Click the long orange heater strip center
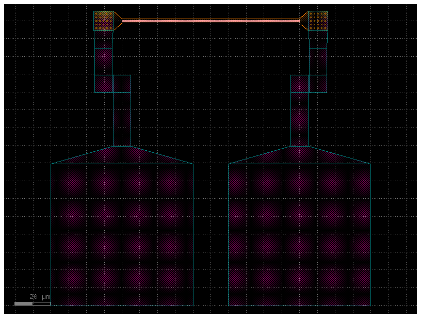Viewport: 421px width, 318px height. (211, 21)
